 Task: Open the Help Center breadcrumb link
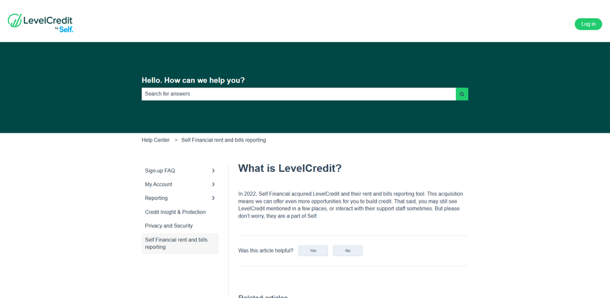coord(155,140)
